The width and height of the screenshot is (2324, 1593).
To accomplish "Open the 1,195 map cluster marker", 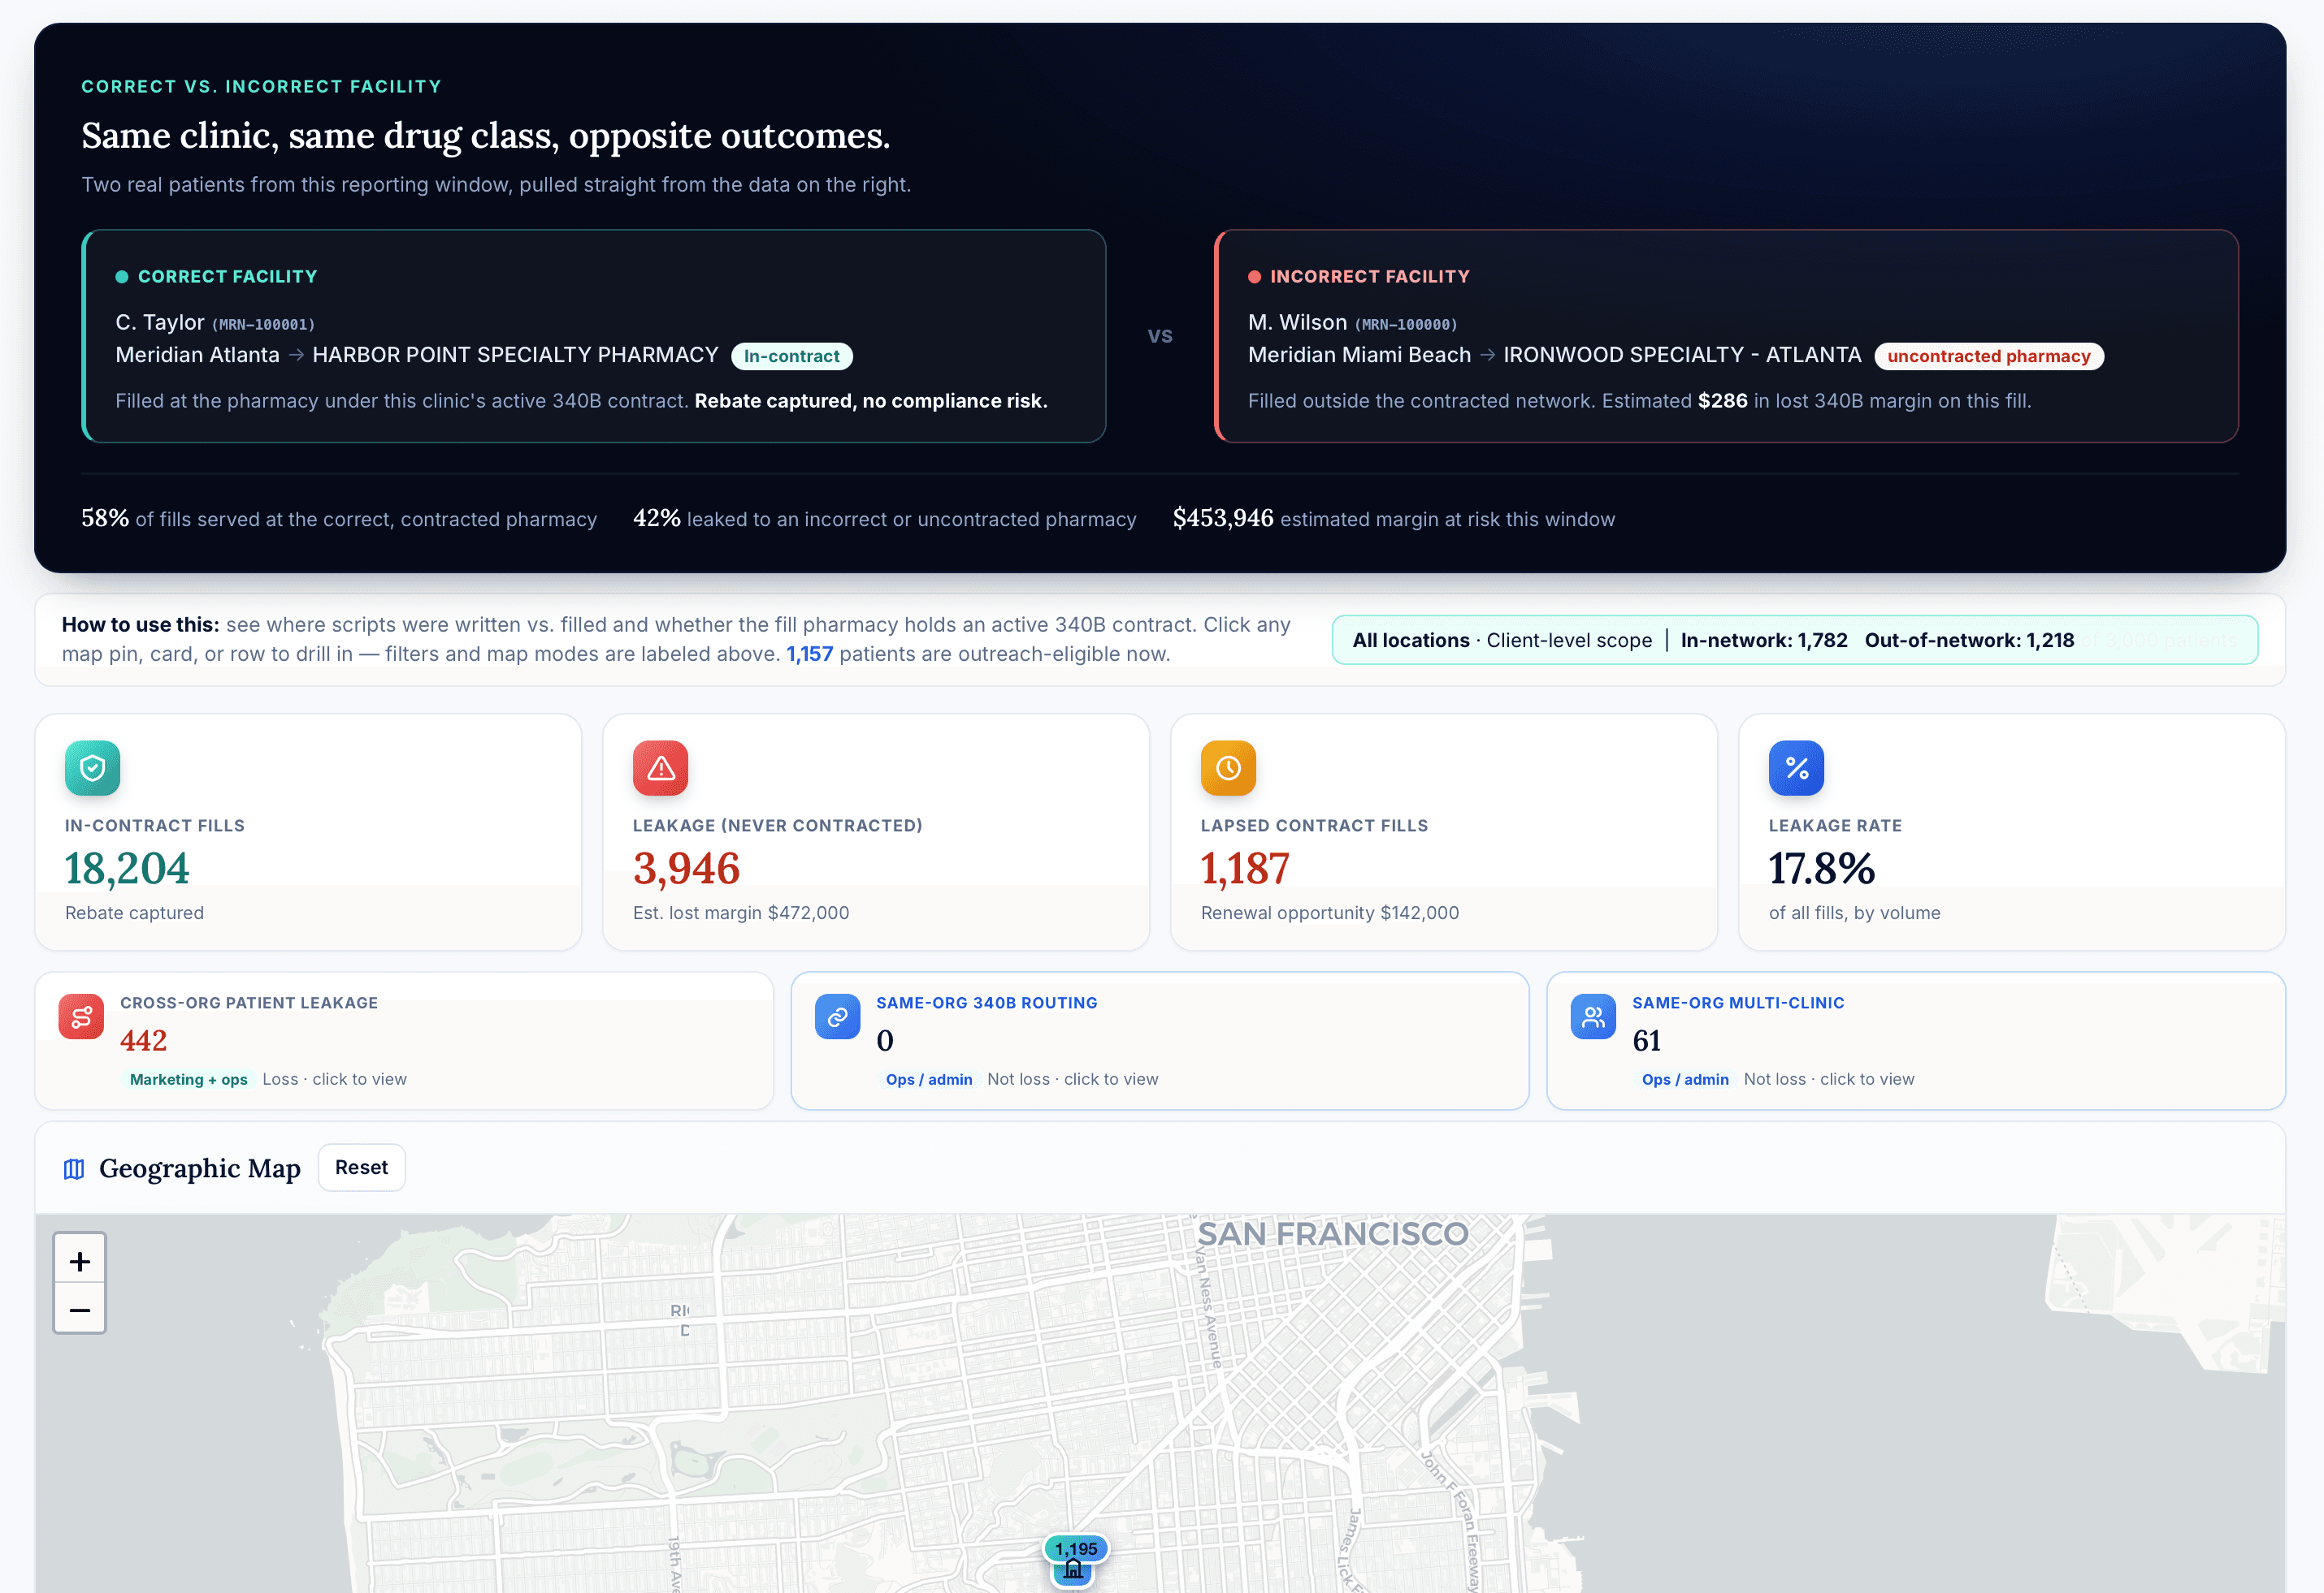I will click(1076, 1548).
